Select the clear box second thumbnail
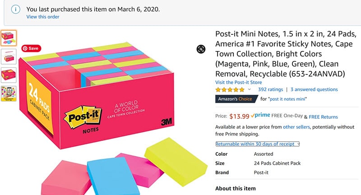The height and width of the screenshot is (195, 361). [9, 56]
